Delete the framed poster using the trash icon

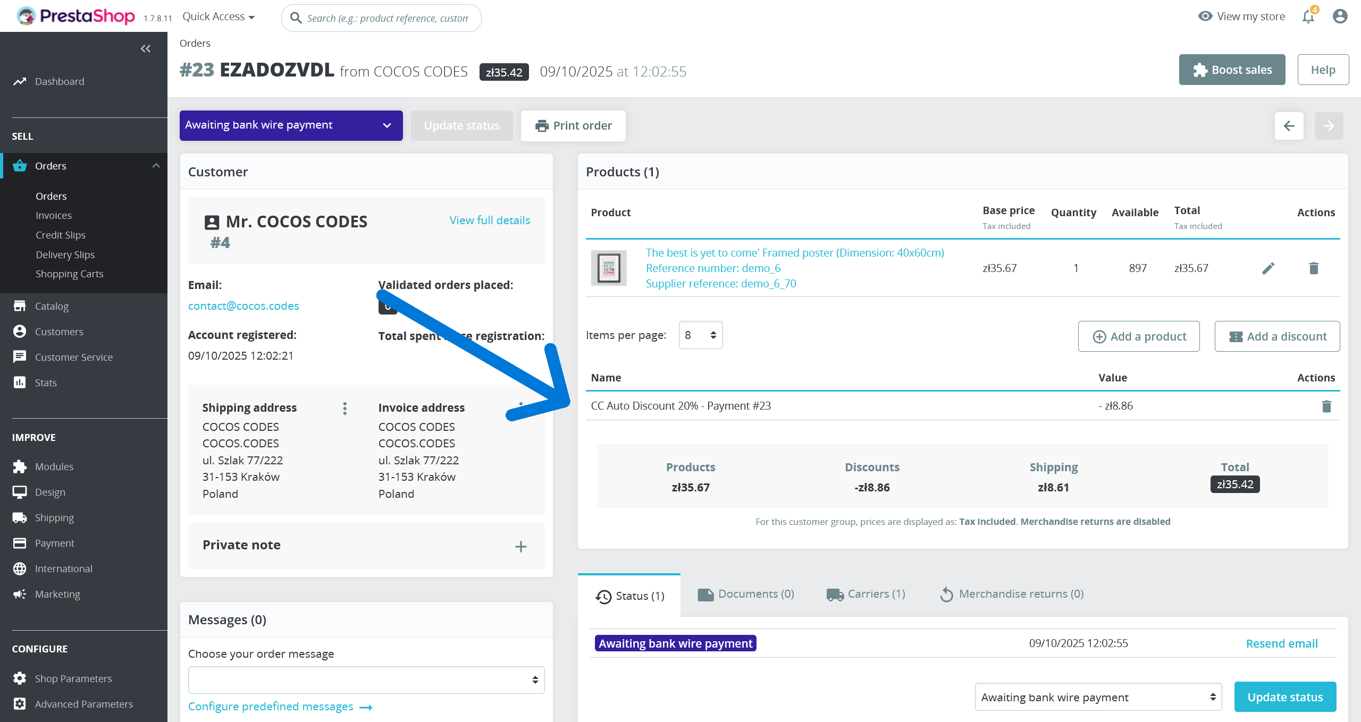click(1314, 268)
